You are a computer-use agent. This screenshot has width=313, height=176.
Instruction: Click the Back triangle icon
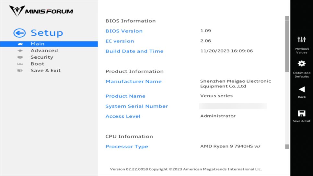[x=301, y=89]
